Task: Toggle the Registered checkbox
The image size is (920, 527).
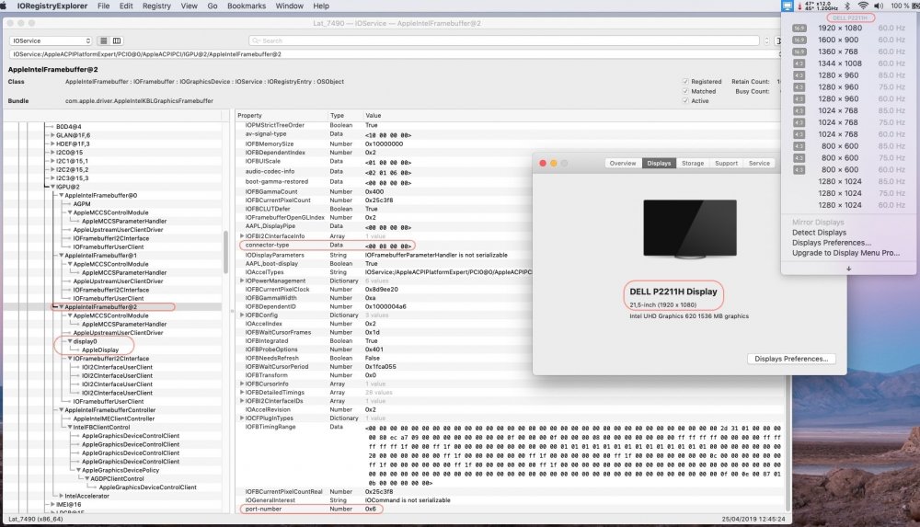Action: pos(685,81)
